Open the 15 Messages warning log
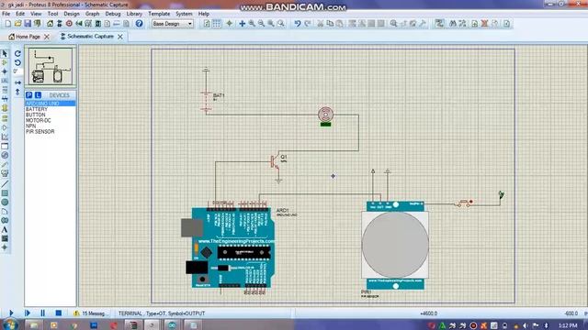588x330 pixels. click(90, 313)
